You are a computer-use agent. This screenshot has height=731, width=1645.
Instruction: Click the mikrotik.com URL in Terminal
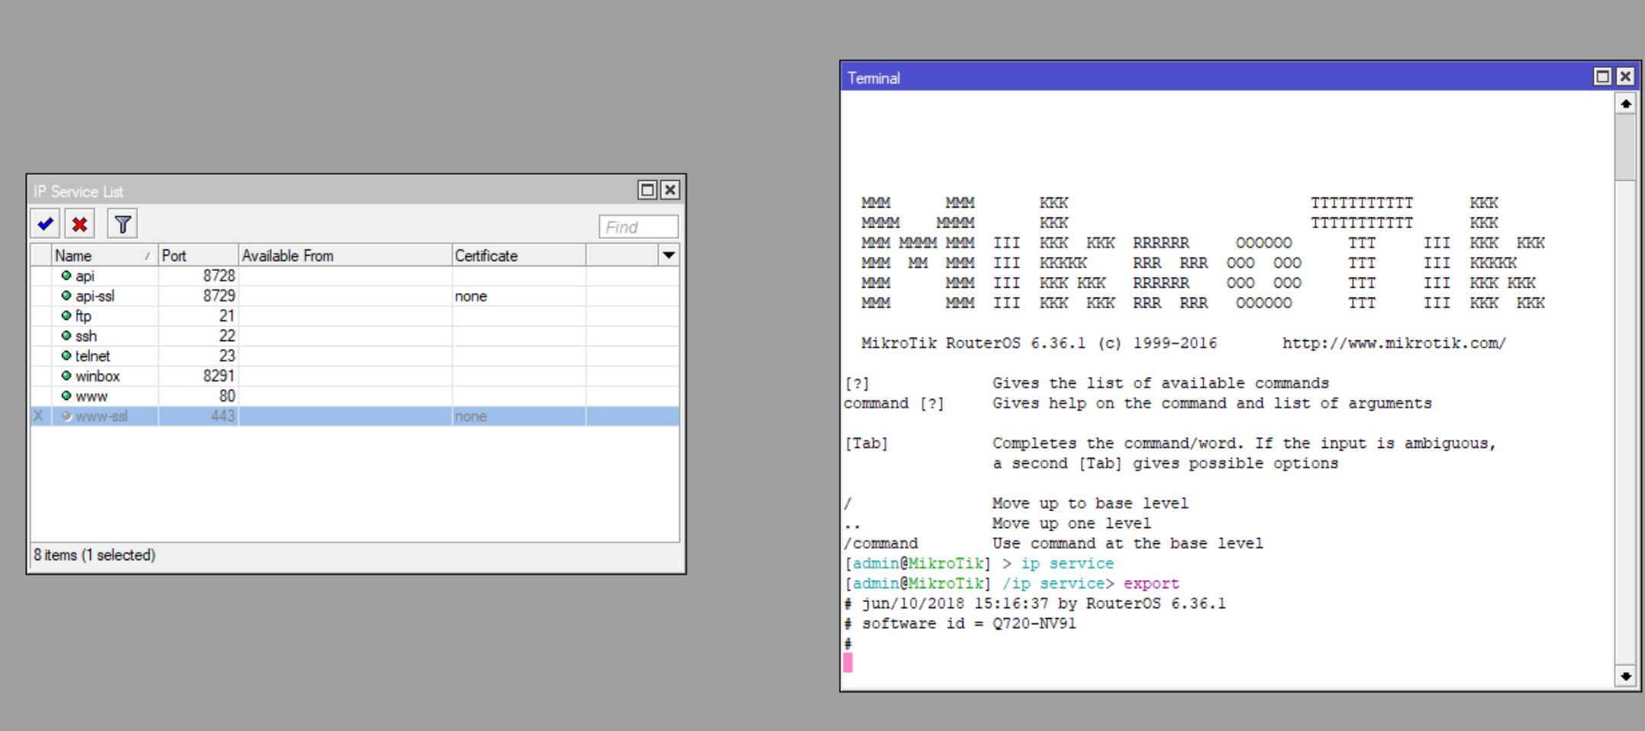(1394, 343)
